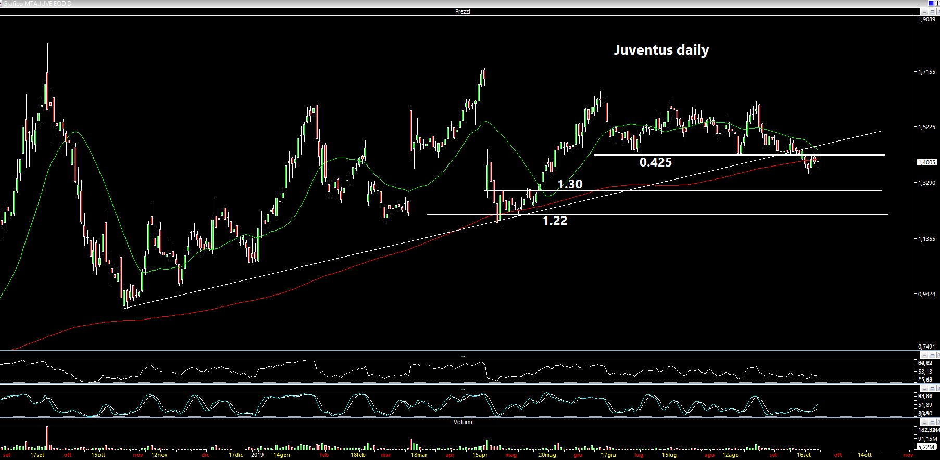The width and height of the screenshot is (940, 460).
Task: Click the 17set date label
Action: [37, 455]
